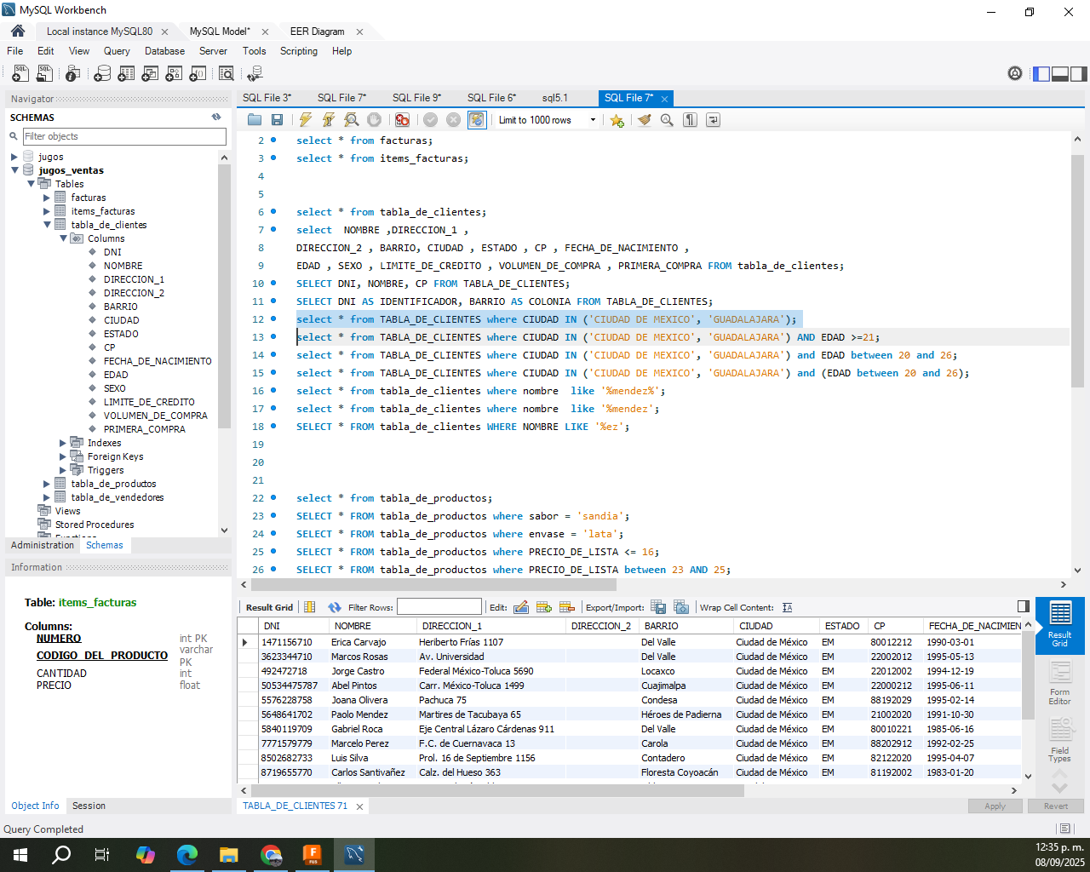Toggle display of invisible characters
1090x872 pixels.
691,120
